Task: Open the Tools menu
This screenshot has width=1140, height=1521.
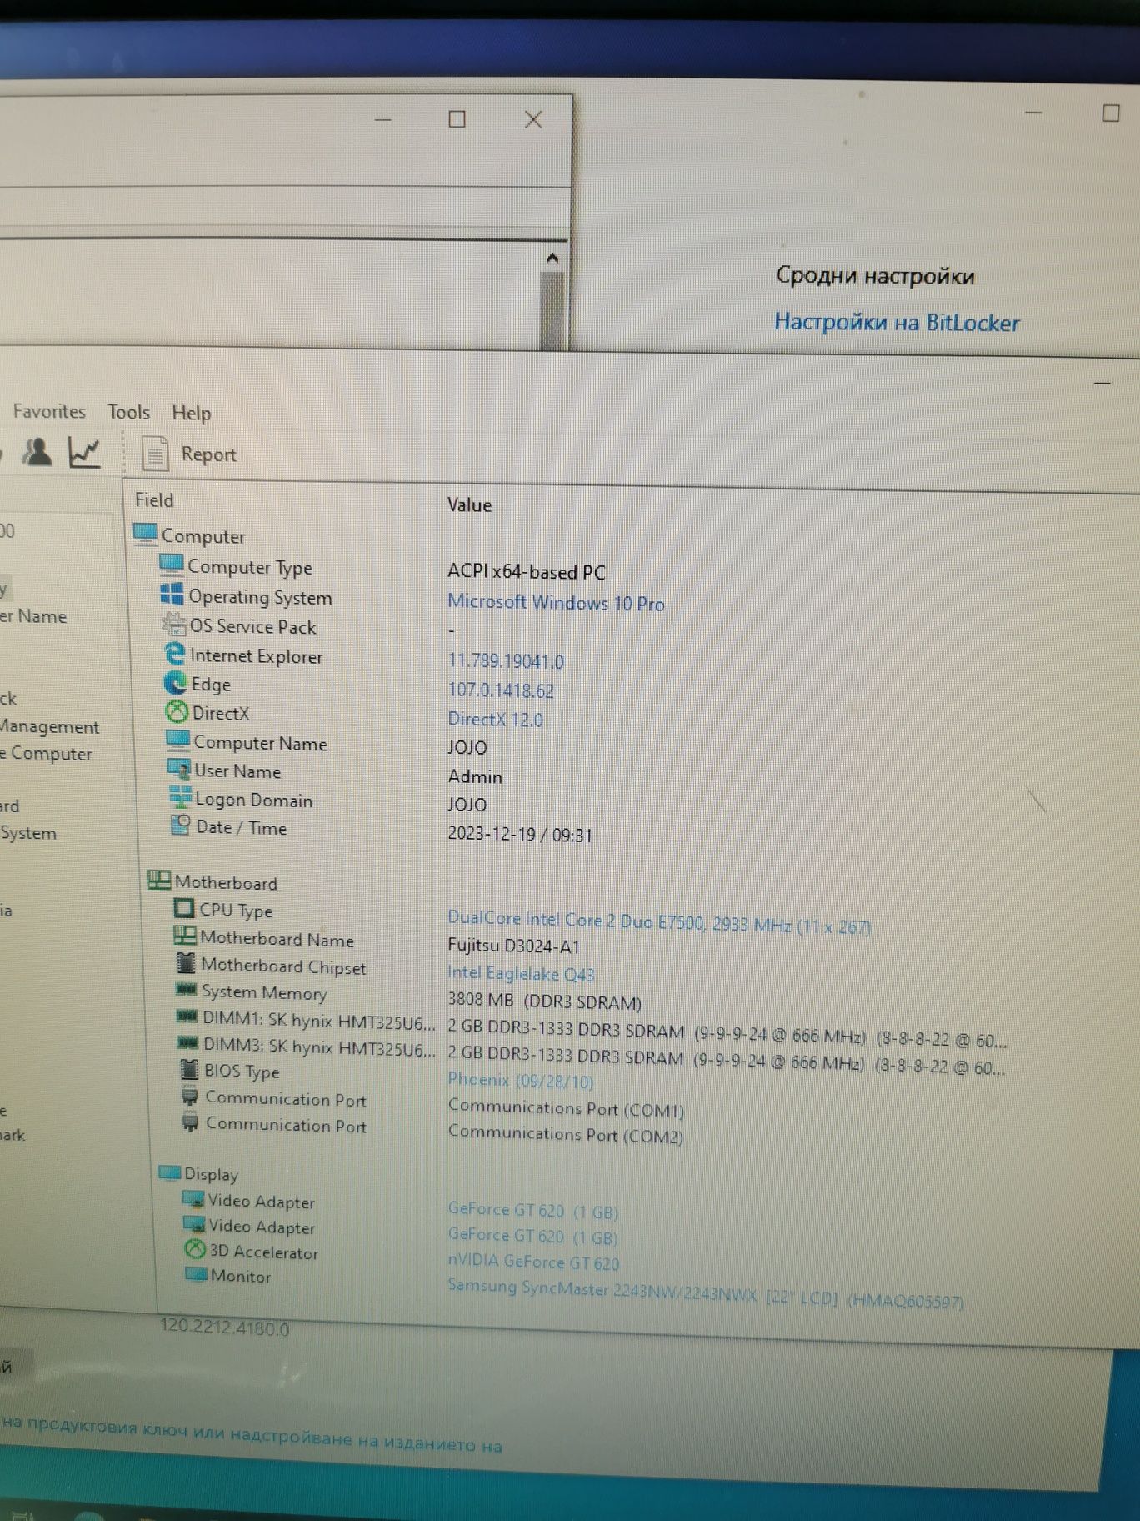Action: [x=128, y=412]
